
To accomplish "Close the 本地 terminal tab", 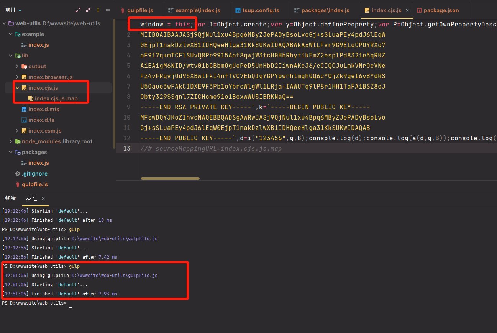I will (43, 198).
